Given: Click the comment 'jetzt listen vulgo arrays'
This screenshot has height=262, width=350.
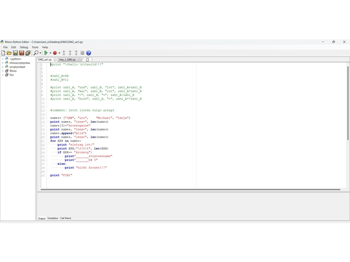Looking at the screenshot, I should [x=91, y=110].
